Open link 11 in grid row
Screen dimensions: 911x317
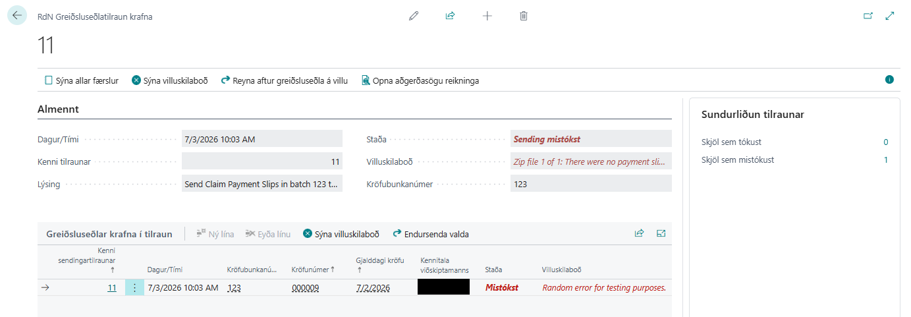[112, 287]
